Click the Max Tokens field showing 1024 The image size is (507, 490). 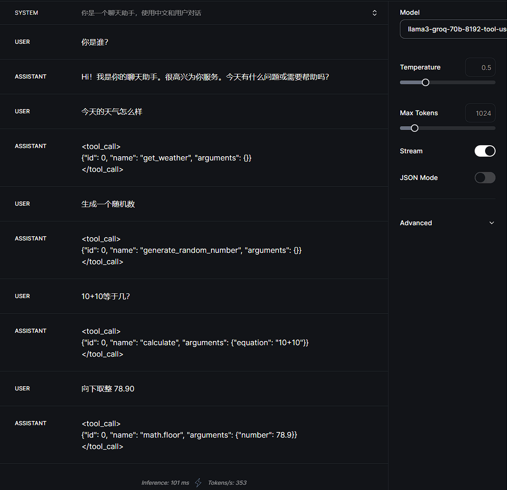(480, 113)
